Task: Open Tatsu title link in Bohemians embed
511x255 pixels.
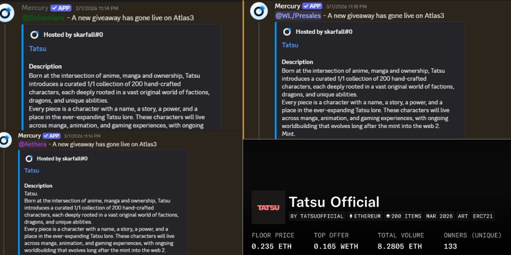Action: (37, 49)
